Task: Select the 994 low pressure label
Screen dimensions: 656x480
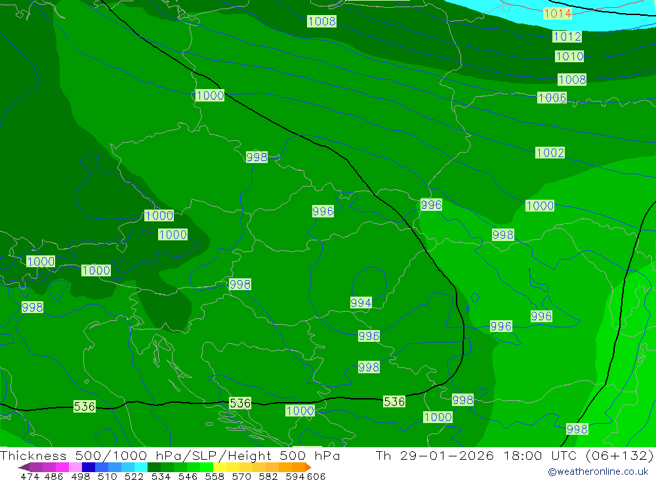Action: pyautogui.click(x=361, y=303)
